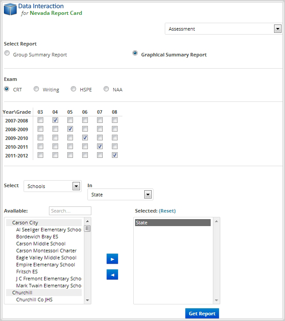Select Graphical Summary Report radio button
Viewport: 285px width, 321px height.
click(x=135, y=53)
